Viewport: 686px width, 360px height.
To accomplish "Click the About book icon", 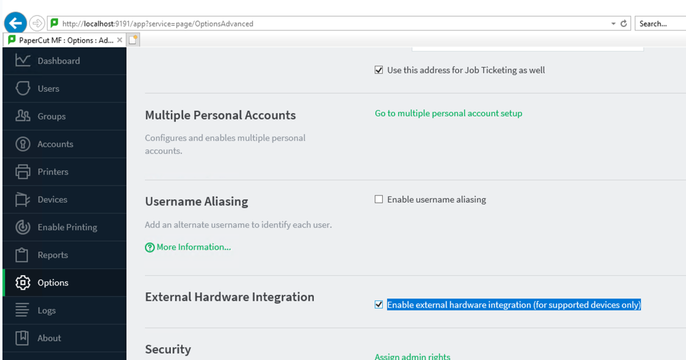I will tap(23, 338).
